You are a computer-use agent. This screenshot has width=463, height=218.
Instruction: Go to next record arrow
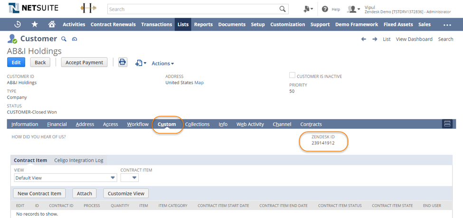pyautogui.click(x=375, y=39)
